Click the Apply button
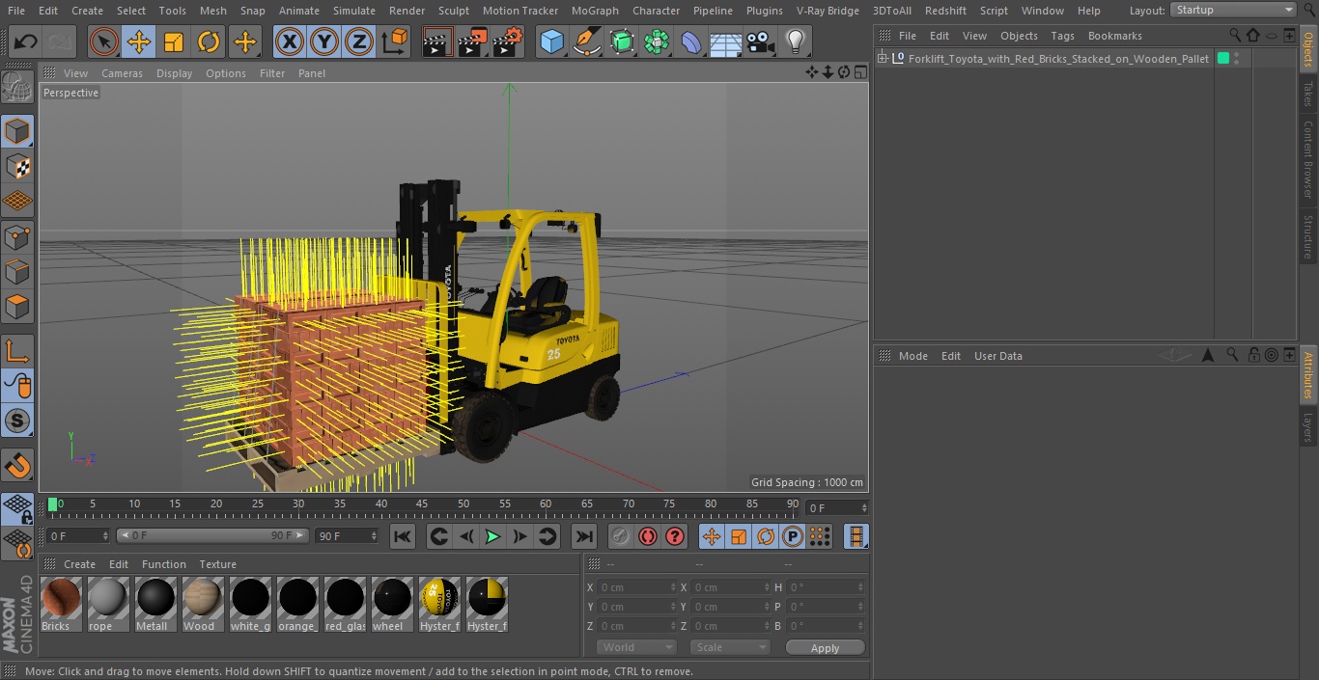The image size is (1319, 680). coord(825,648)
